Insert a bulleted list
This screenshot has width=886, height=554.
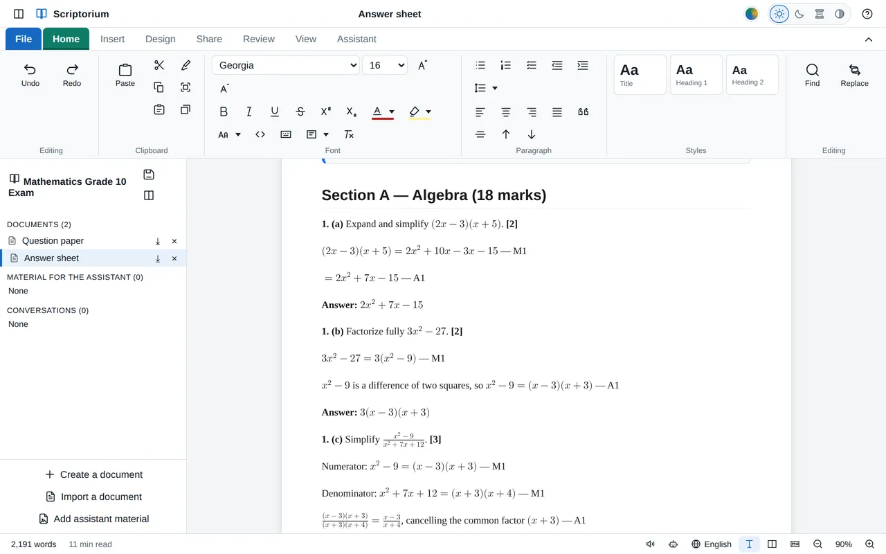coord(480,65)
